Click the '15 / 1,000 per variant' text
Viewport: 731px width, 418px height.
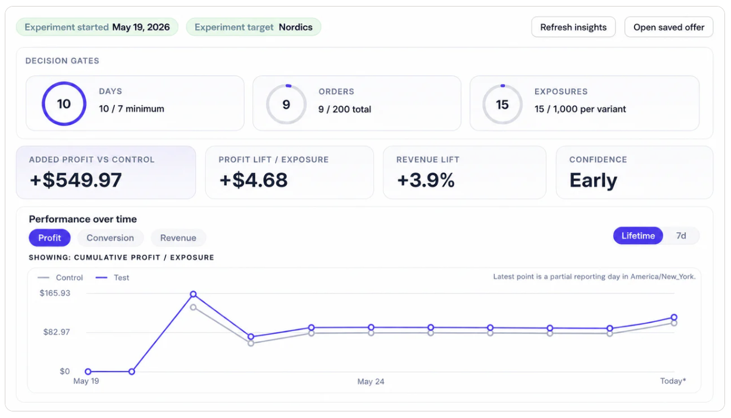pos(580,109)
